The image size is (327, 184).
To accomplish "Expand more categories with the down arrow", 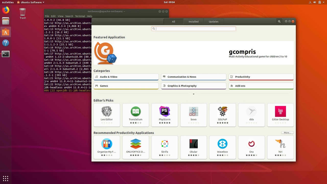I will coord(194,94).
